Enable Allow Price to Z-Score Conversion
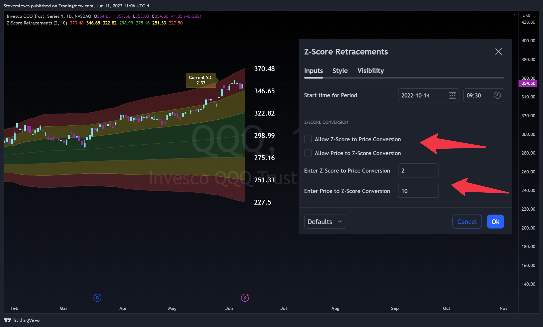This screenshot has width=543, height=327. tap(308, 153)
